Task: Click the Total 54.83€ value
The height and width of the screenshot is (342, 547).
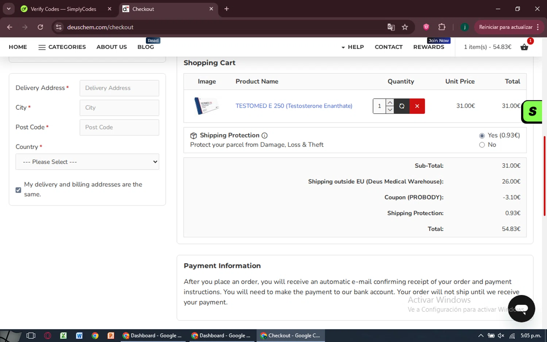Action: coord(511,229)
